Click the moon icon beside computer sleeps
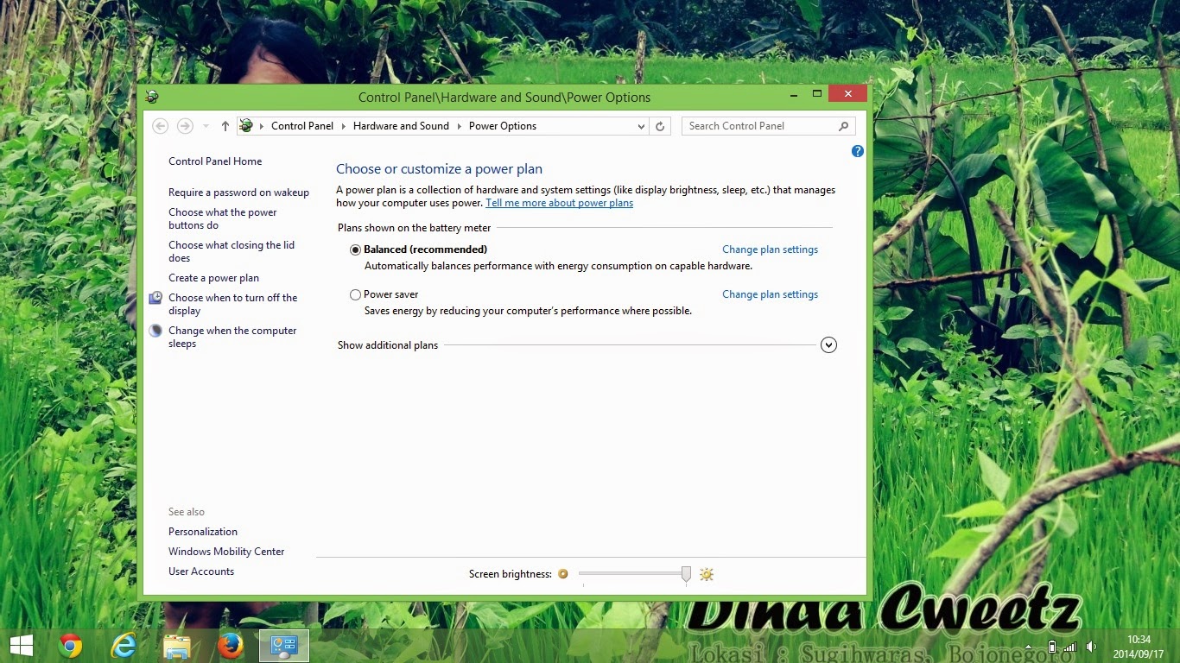 tap(155, 331)
